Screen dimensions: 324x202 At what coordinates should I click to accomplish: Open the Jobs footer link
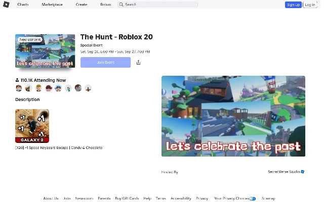tap(67, 198)
